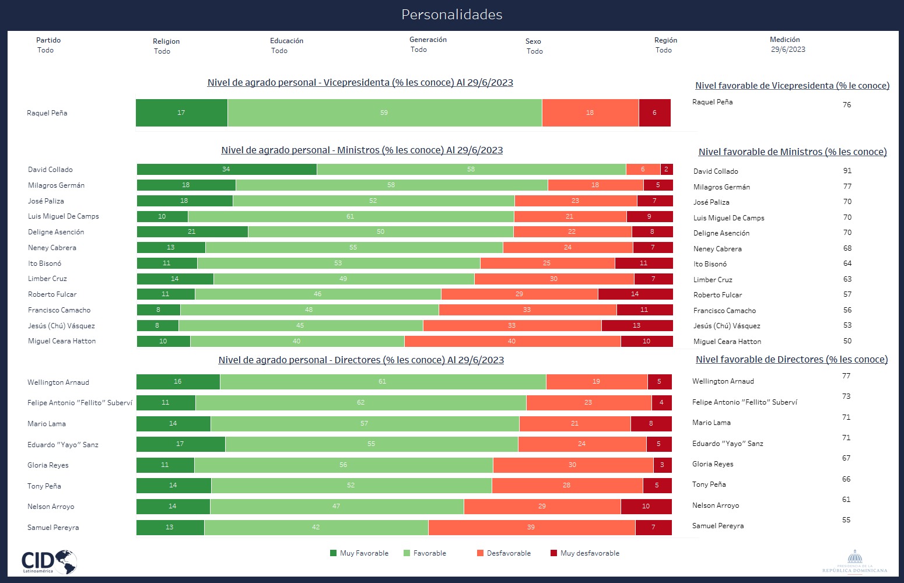Image resolution: width=904 pixels, height=583 pixels.
Task: Click Wellington Arnaud's favorable value 77
Action: 846,376
